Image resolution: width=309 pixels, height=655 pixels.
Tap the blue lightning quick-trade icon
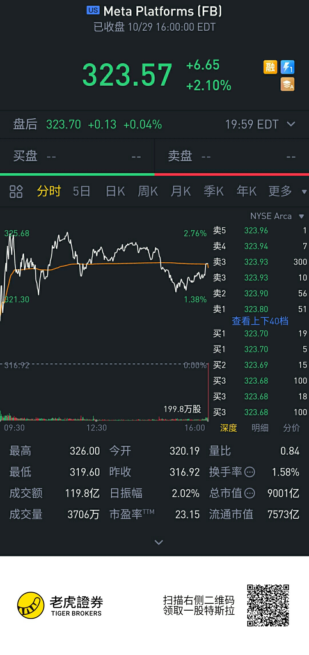(x=288, y=67)
